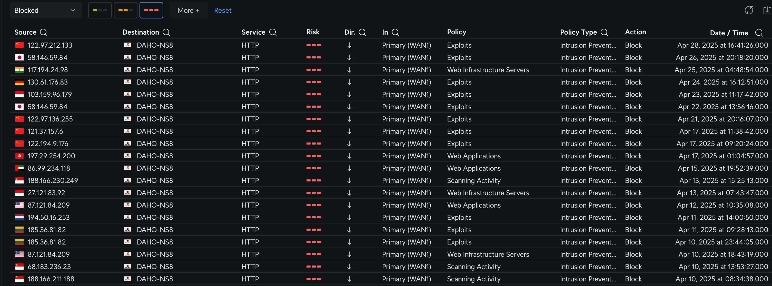Click the Destination column search icon
Screen dimensions: 772x286
coord(166,32)
